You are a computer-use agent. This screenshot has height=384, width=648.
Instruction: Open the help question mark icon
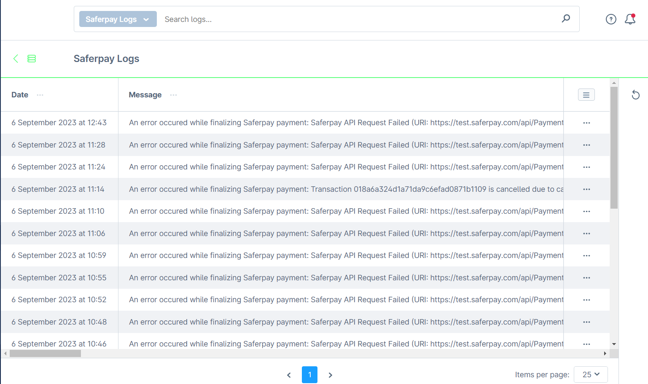611,19
